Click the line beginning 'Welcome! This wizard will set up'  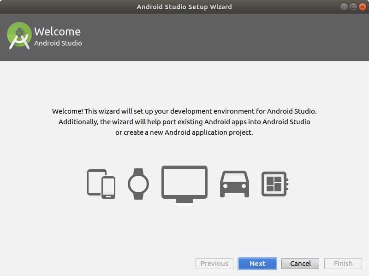[x=184, y=111]
